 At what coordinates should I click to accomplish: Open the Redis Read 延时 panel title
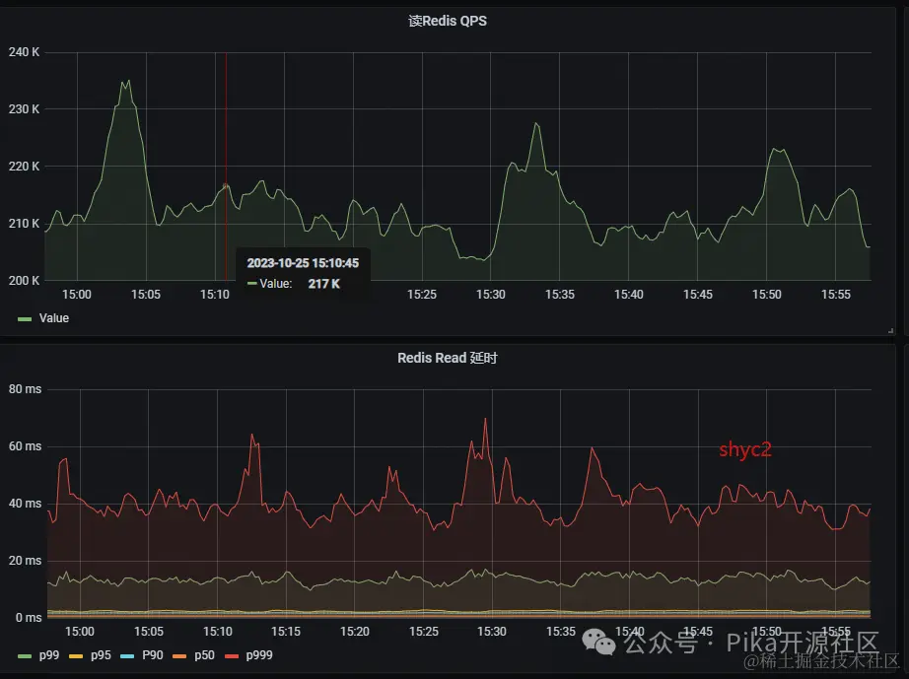pyautogui.click(x=447, y=358)
